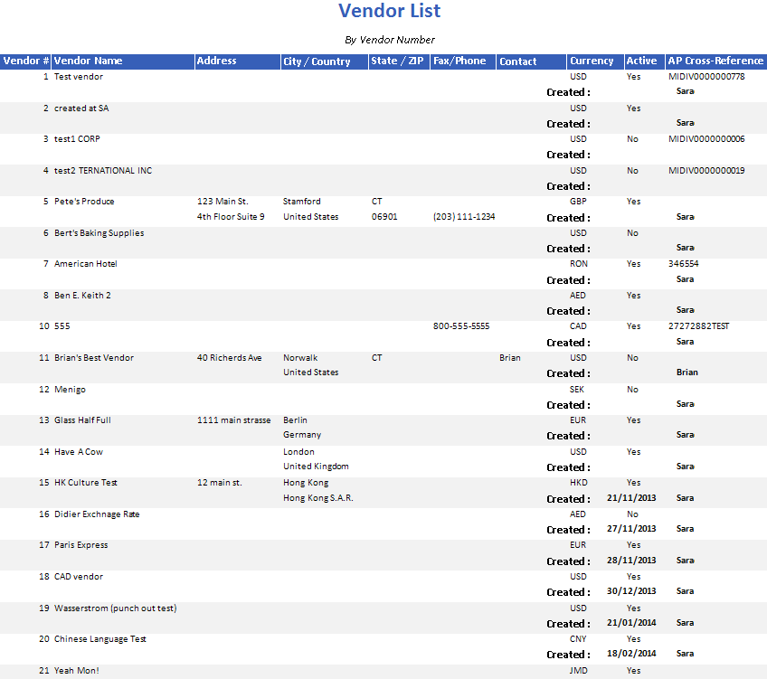Viewport: 767px width, 679px height.
Task: Select the Vendor Name column header
Action: (x=89, y=61)
